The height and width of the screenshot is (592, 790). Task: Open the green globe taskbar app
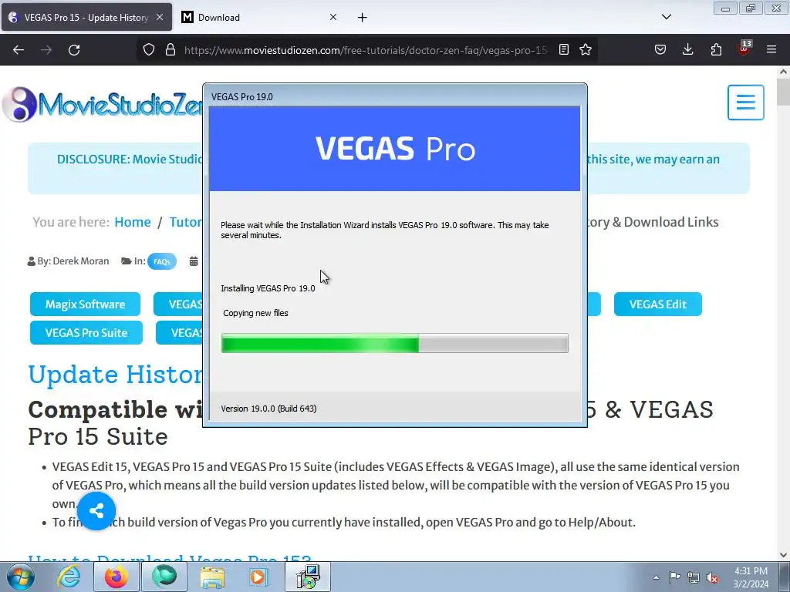pos(164,577)
